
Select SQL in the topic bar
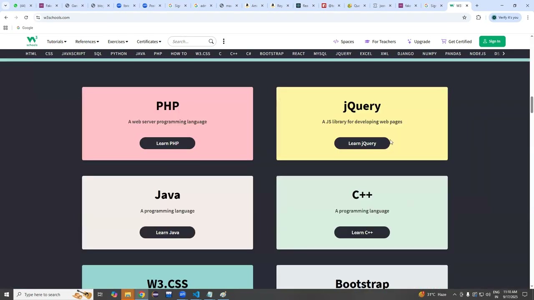pyautogui.click(x=98, y=54)
